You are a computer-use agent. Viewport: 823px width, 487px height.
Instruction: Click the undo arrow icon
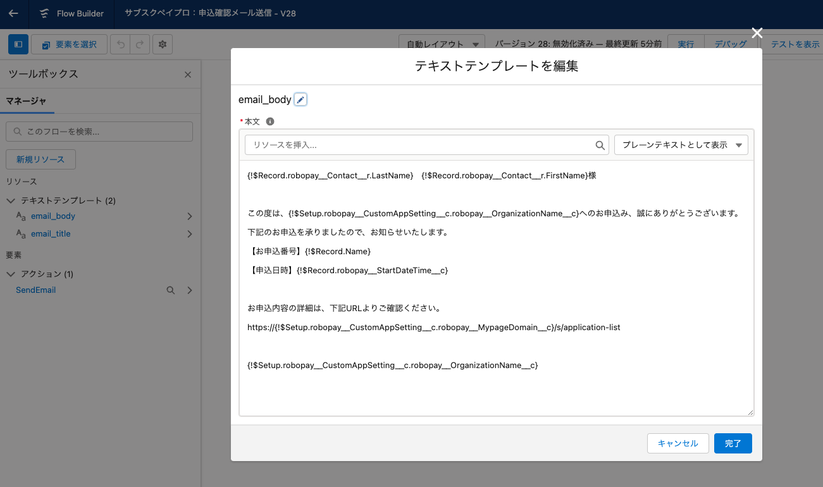[121, 44]
